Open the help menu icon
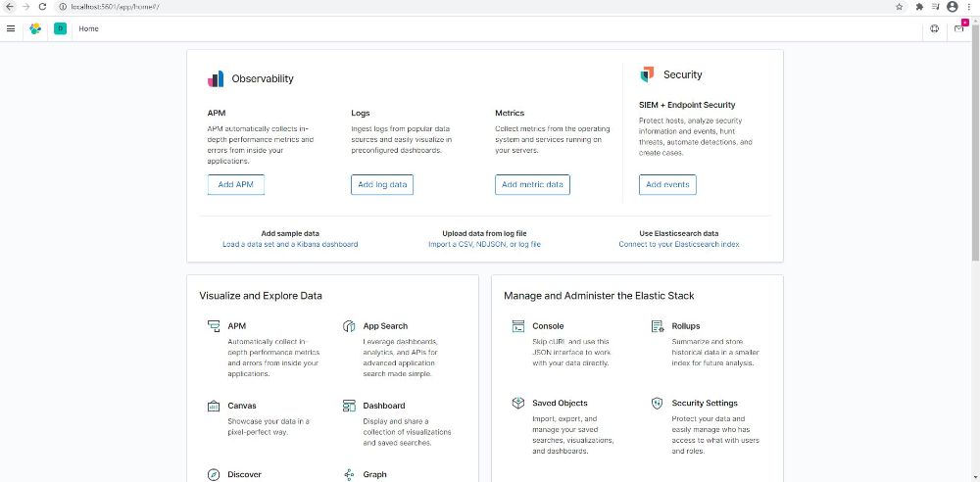 (934, 28)
